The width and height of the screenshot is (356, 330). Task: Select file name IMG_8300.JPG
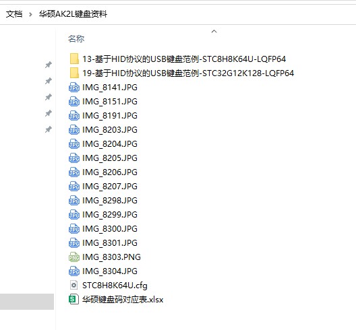[x=110, y=228]
